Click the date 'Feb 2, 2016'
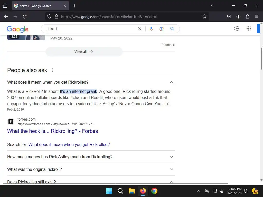The height and width of the screenshot is (197, 263). [x=15, y=109]
